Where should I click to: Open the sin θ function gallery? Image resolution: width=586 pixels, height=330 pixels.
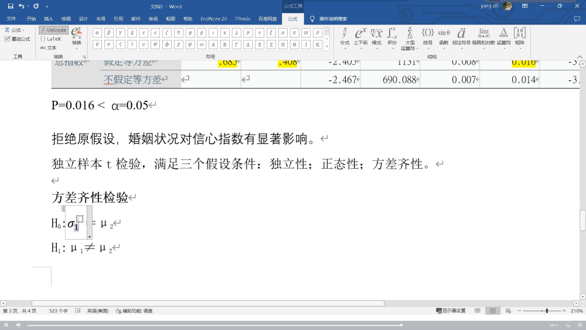click(444, 36)
